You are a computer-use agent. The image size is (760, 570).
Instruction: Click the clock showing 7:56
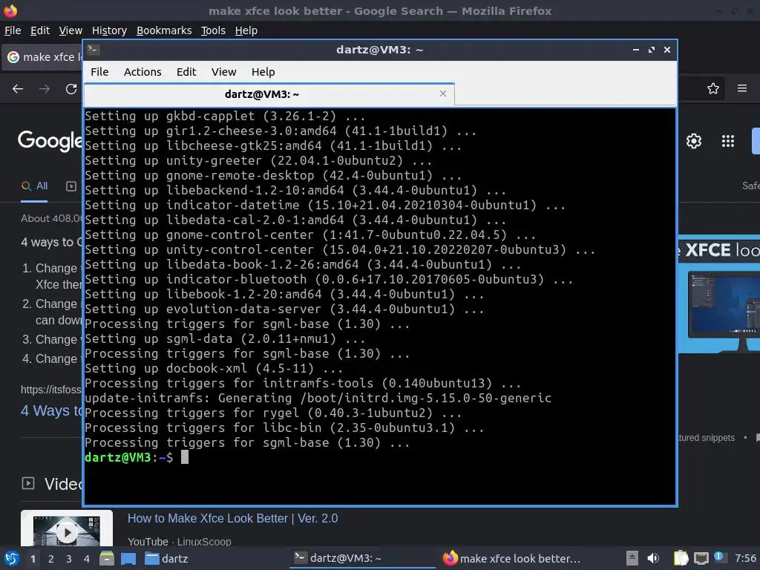coord(745,558)
